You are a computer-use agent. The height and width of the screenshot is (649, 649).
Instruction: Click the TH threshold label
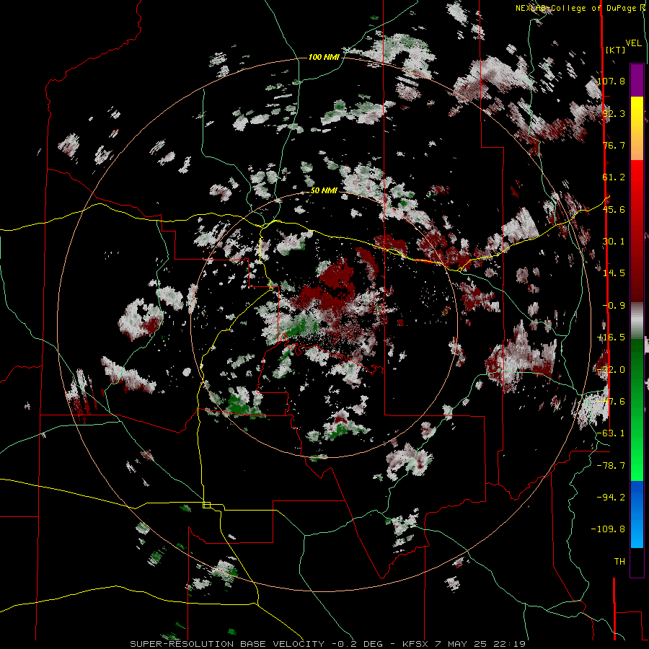[619, 562]
